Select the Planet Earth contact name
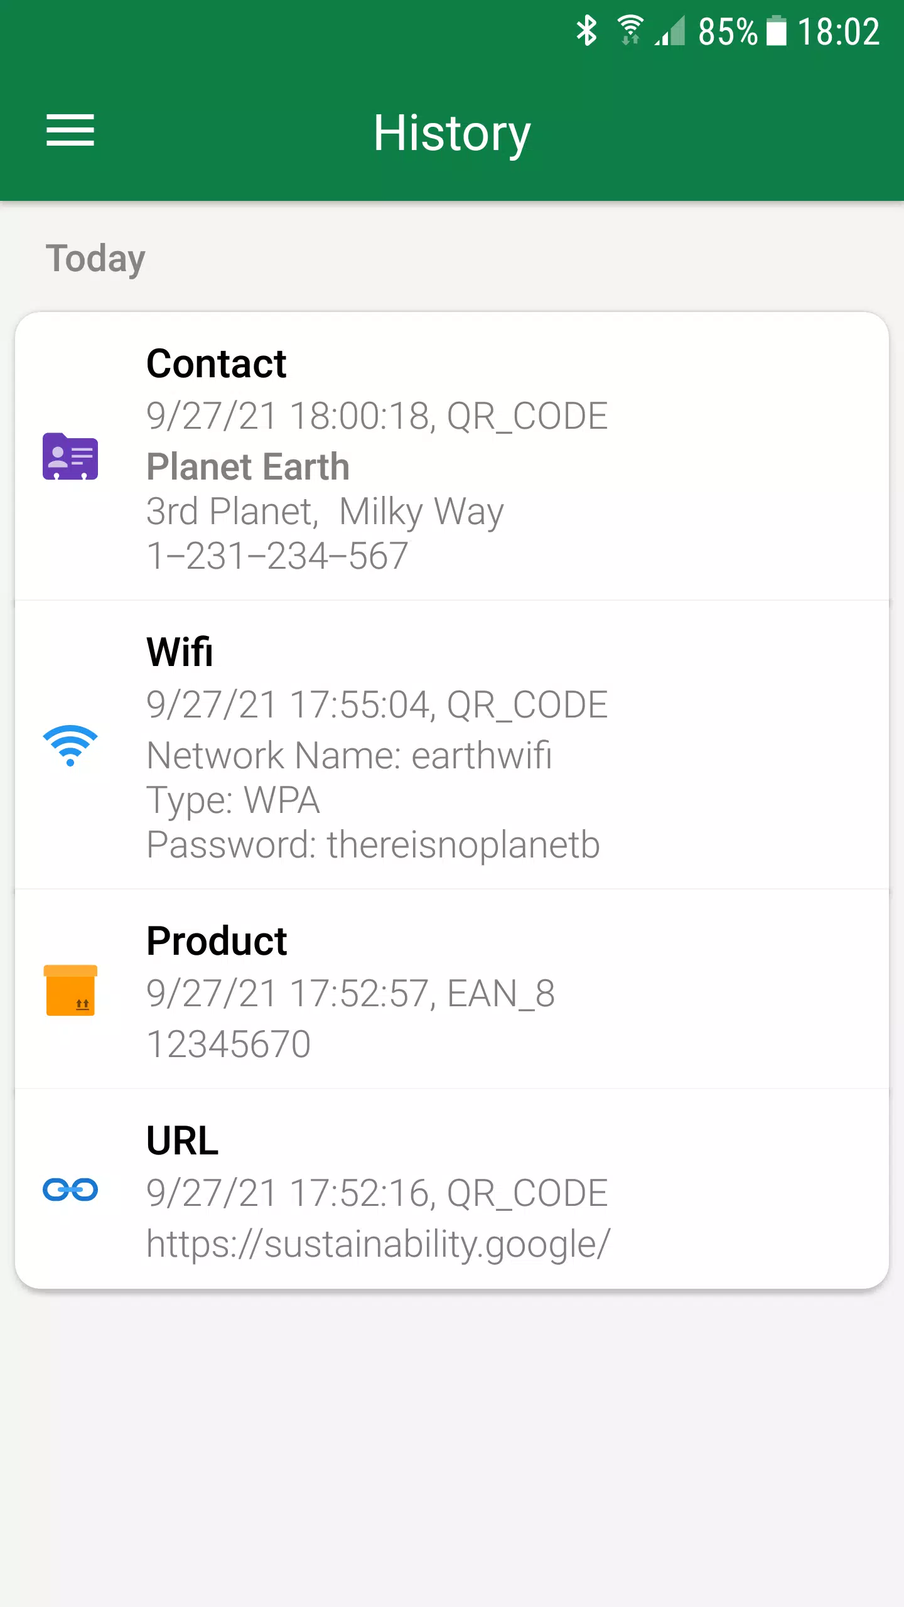 248,466
